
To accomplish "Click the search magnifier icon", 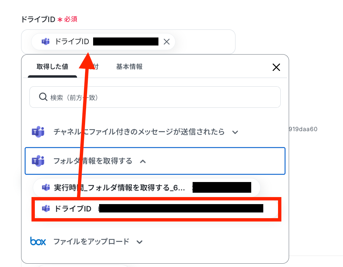I will [x=43, y=97].
